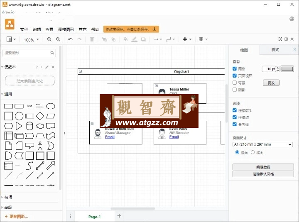The height and width of the screenshot is (222, 299).
Task: Click the background Change (更改) button
Action: [271, 83]
